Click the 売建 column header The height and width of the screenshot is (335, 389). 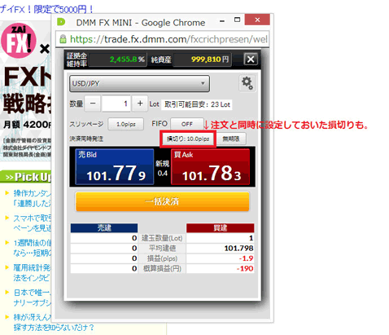pos(104,228)
